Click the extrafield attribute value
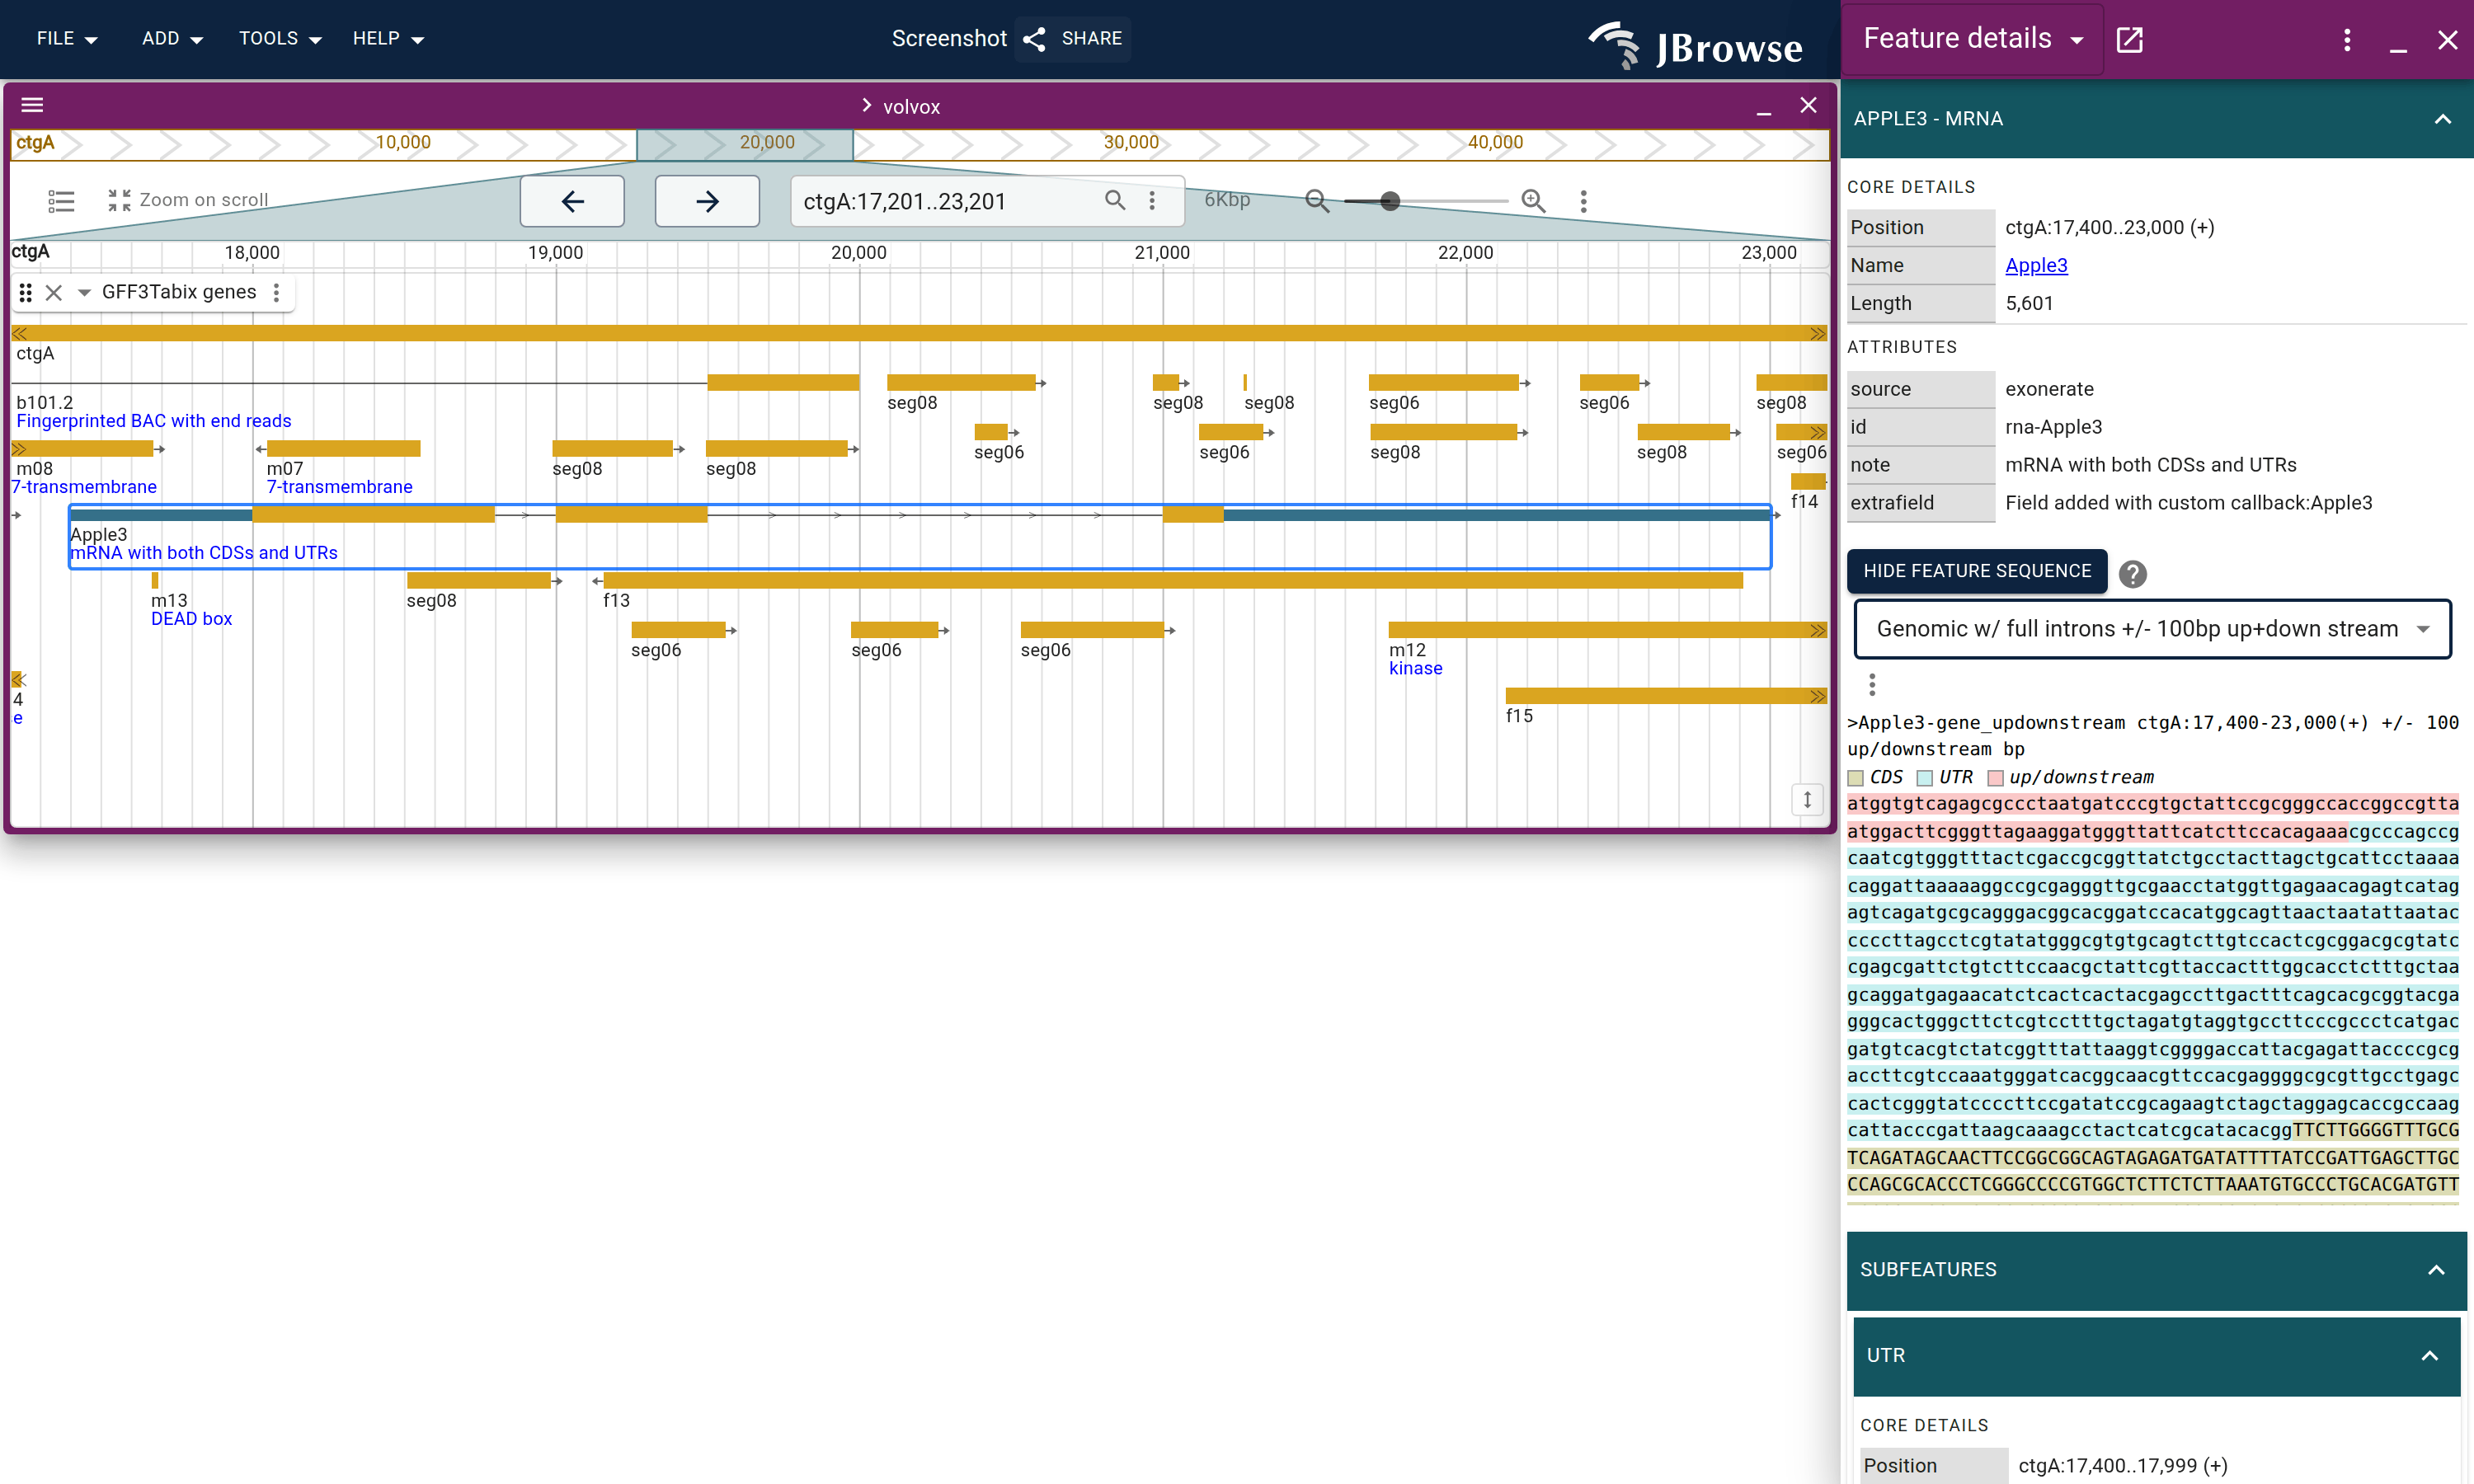 [2188, 503]
